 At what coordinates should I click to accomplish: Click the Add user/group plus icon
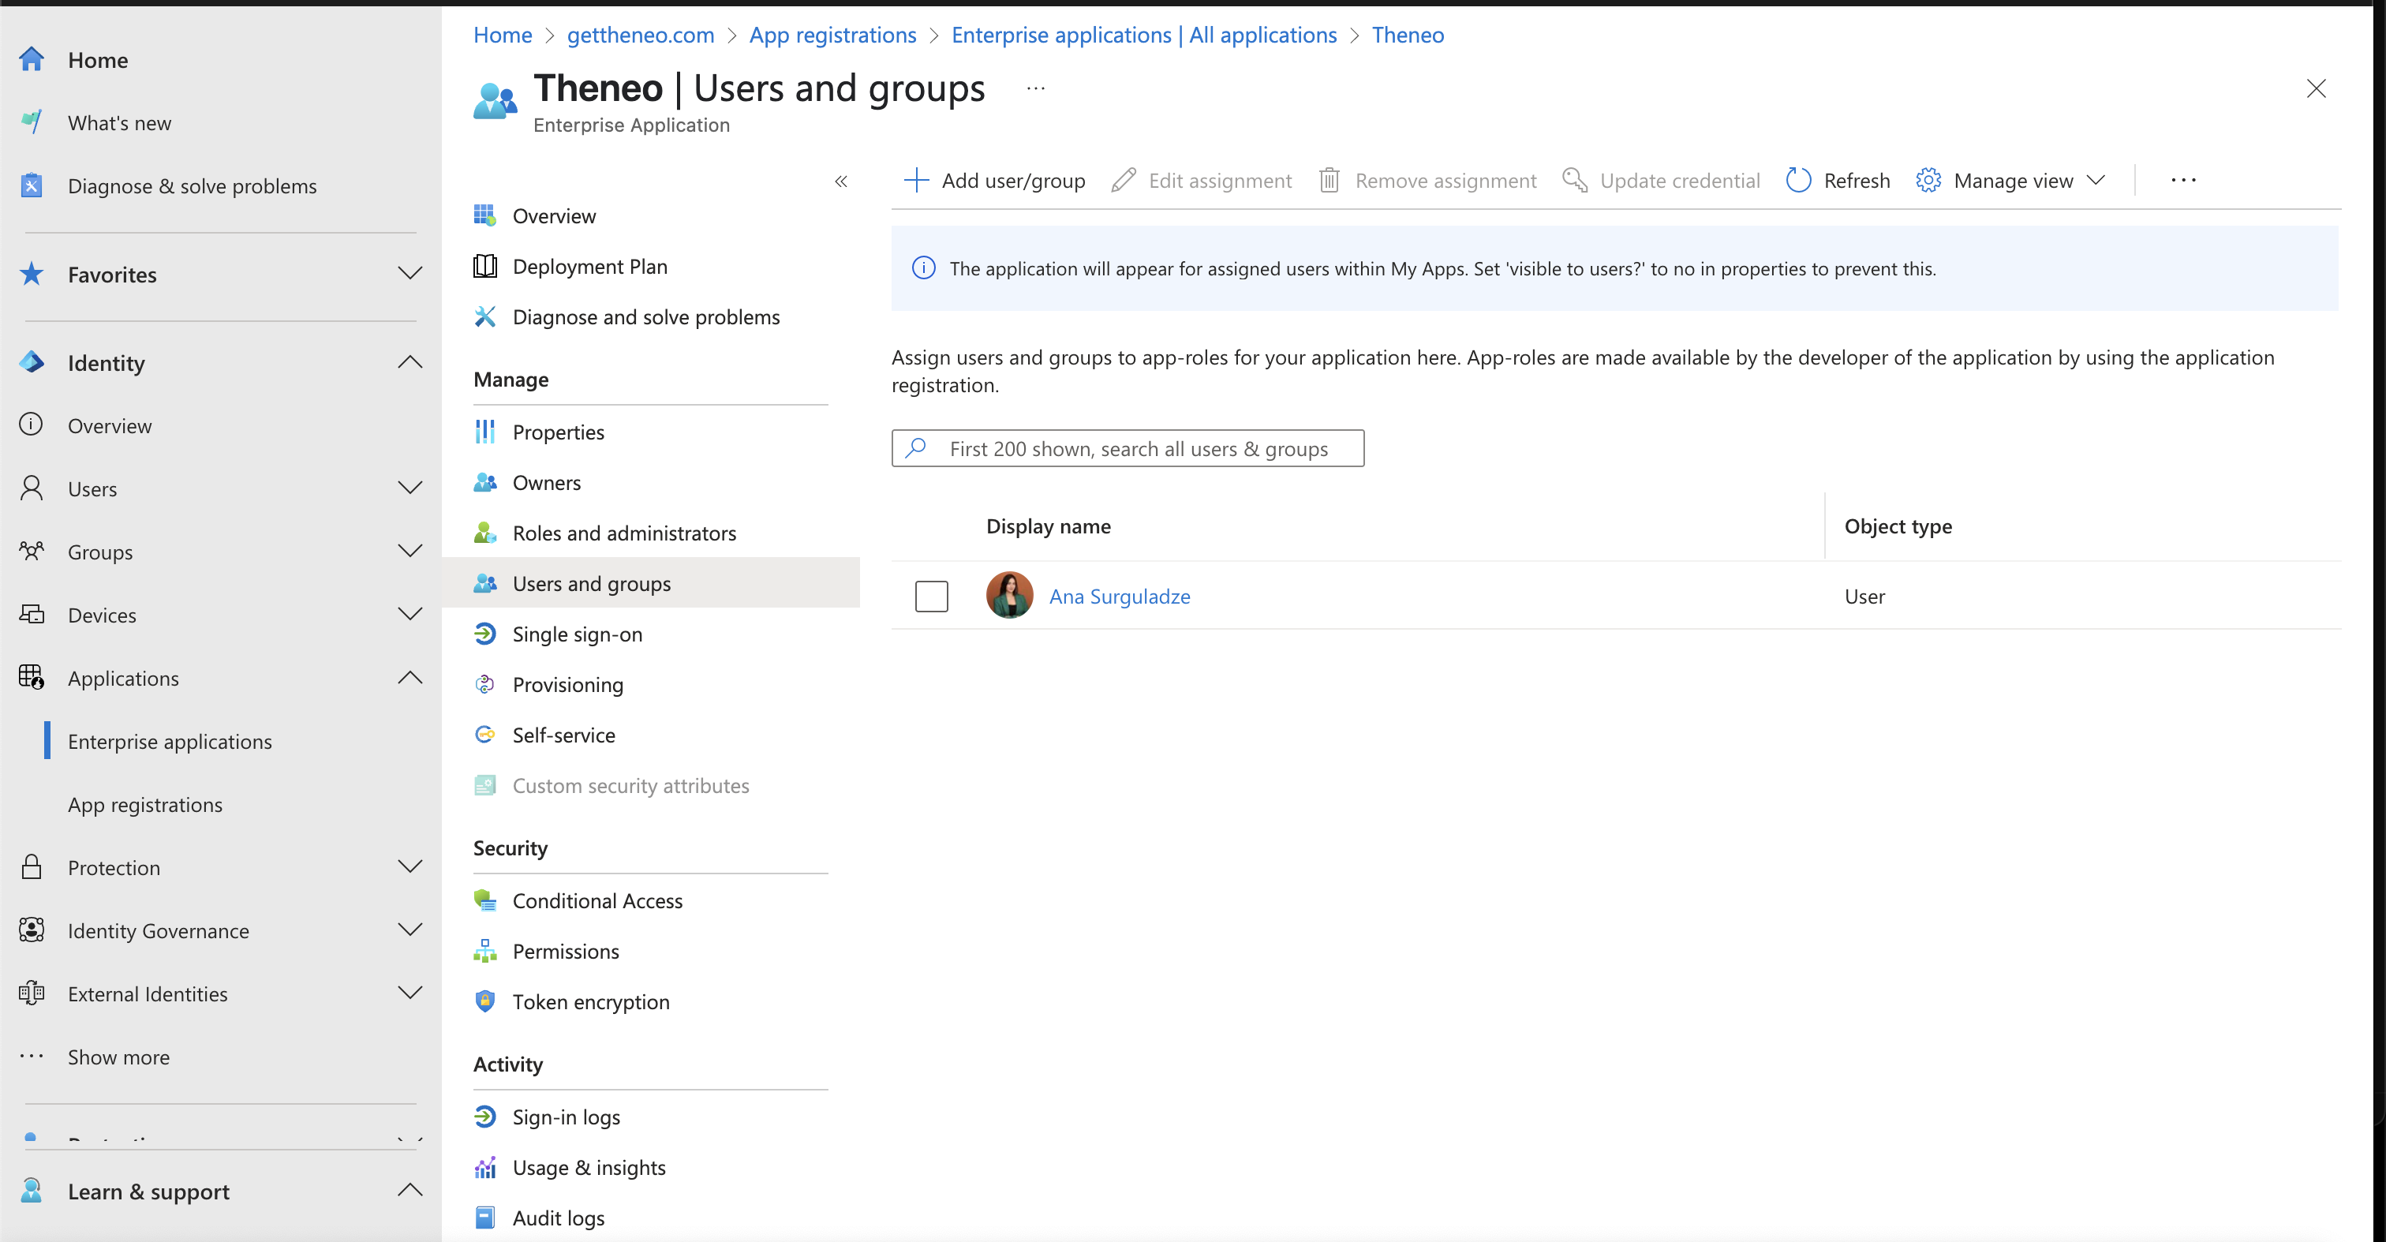[x=915, y=181]
